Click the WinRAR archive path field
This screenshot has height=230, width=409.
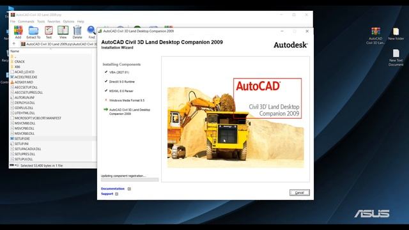coord(59,44)
